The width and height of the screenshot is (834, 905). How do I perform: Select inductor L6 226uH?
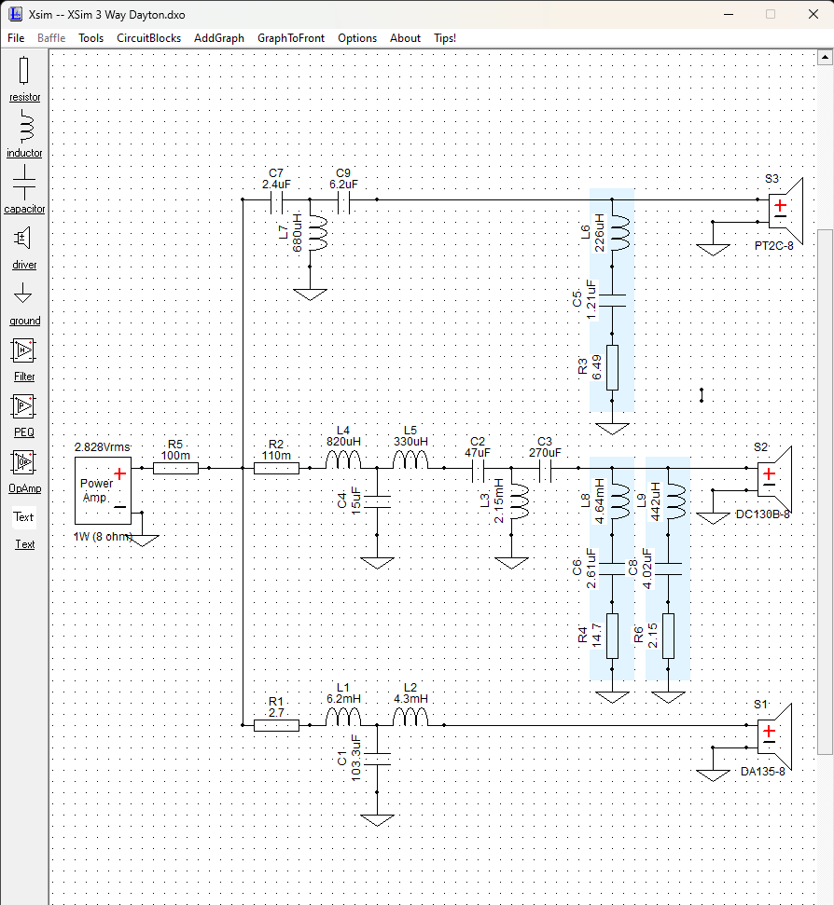click(619, 233)
